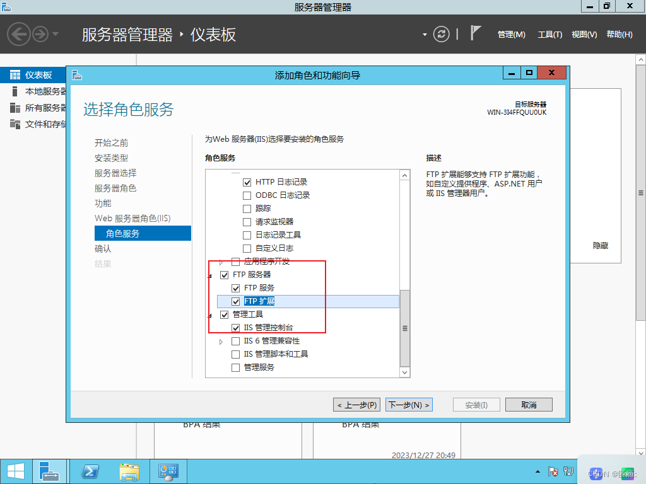This screenshot has width=646, height=484.
Task: Click the refresh icon in Server Manager header
Action: (441, 34)
